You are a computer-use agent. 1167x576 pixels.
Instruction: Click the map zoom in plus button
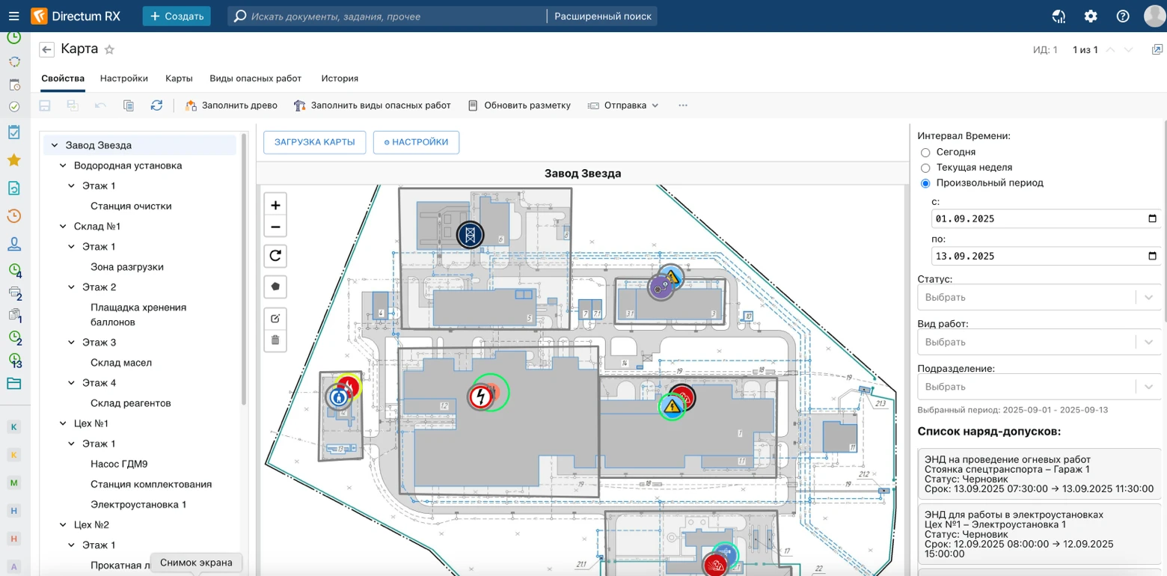point(275,205)
